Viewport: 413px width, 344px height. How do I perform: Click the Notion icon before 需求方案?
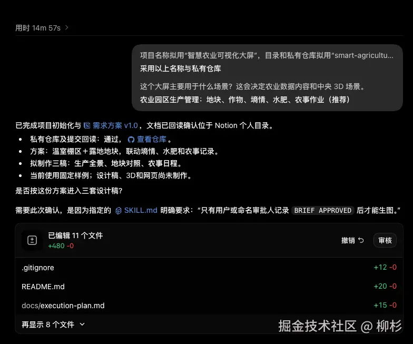click(87, 125)
